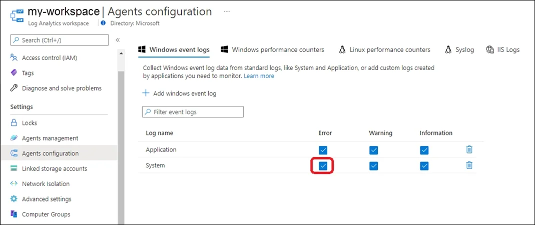Click the Network Isolation icon
The height and width of the screenshot is (225, 535).
[x=14, y=184]
